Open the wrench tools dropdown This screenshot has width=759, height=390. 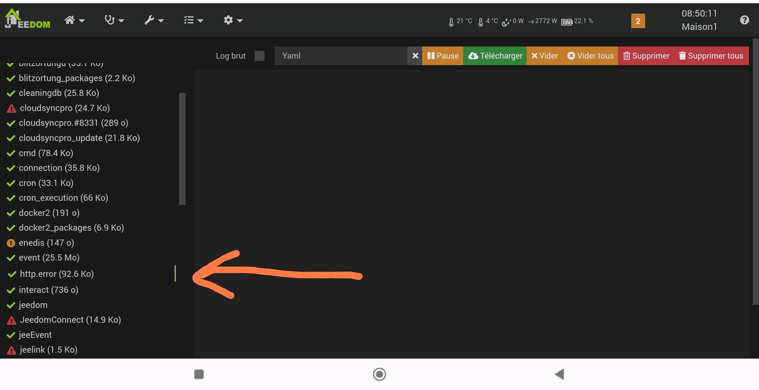[154, 20]
